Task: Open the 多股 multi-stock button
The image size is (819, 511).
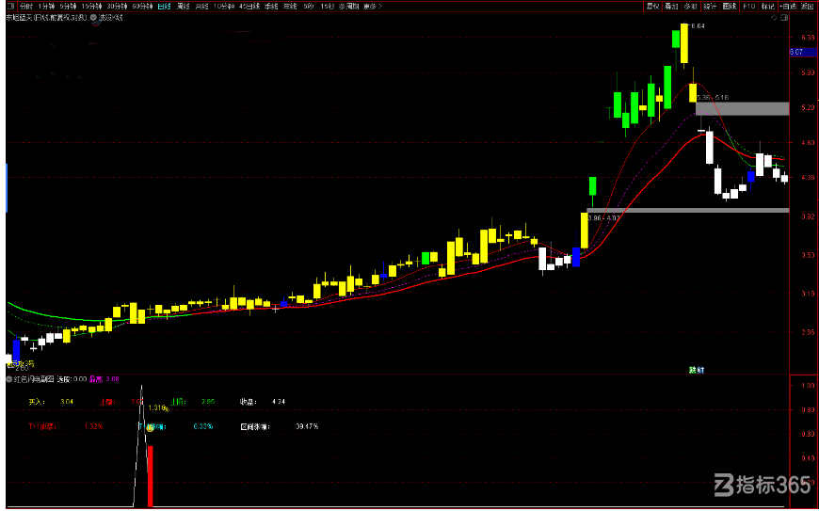Action: tap(691, 7)
